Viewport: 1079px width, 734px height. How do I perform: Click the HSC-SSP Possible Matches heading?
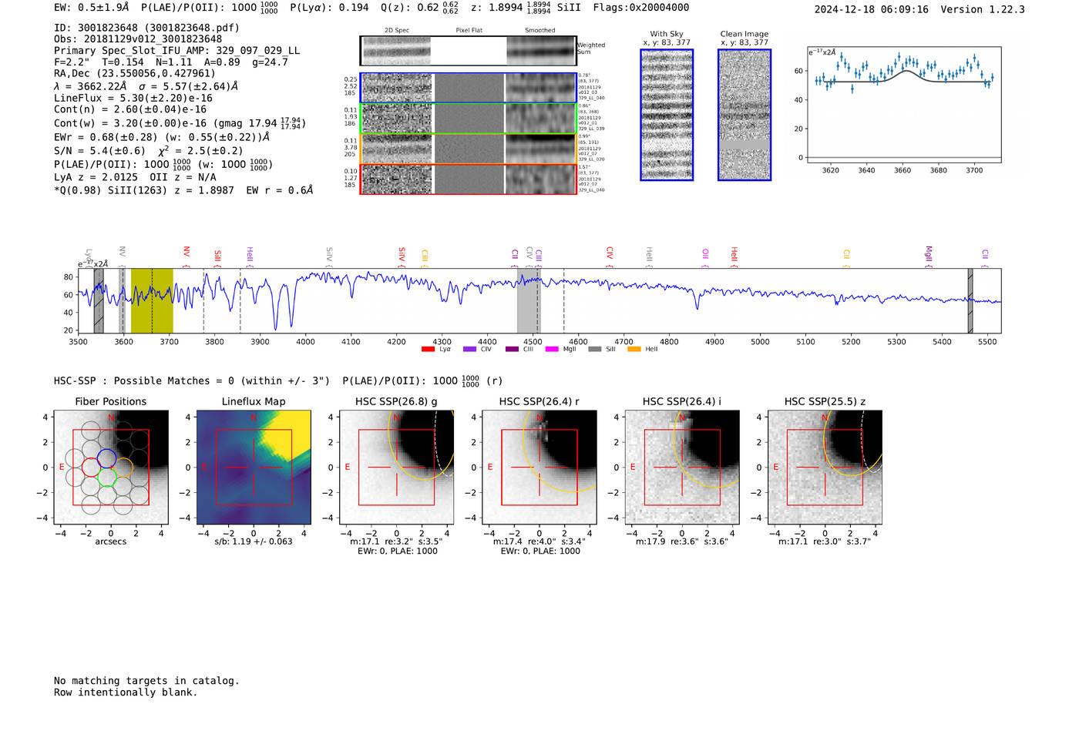click(192, 381)
